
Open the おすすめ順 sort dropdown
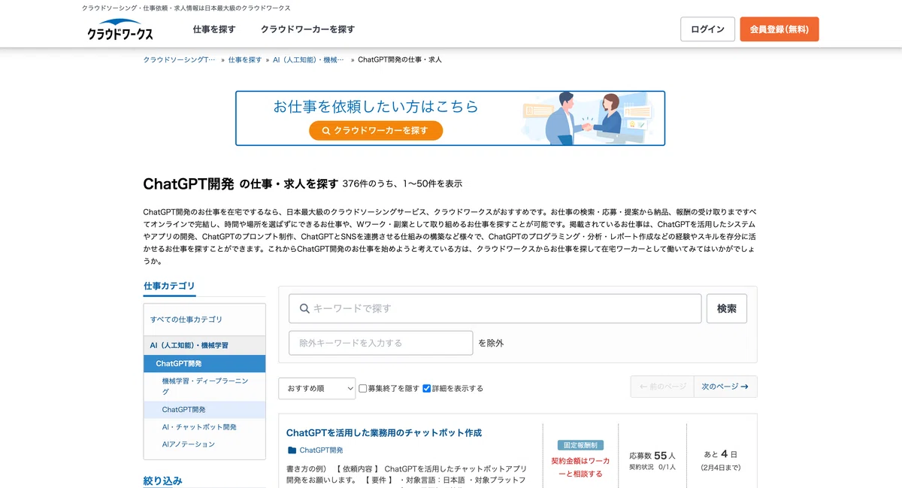(x=316, y=388)
